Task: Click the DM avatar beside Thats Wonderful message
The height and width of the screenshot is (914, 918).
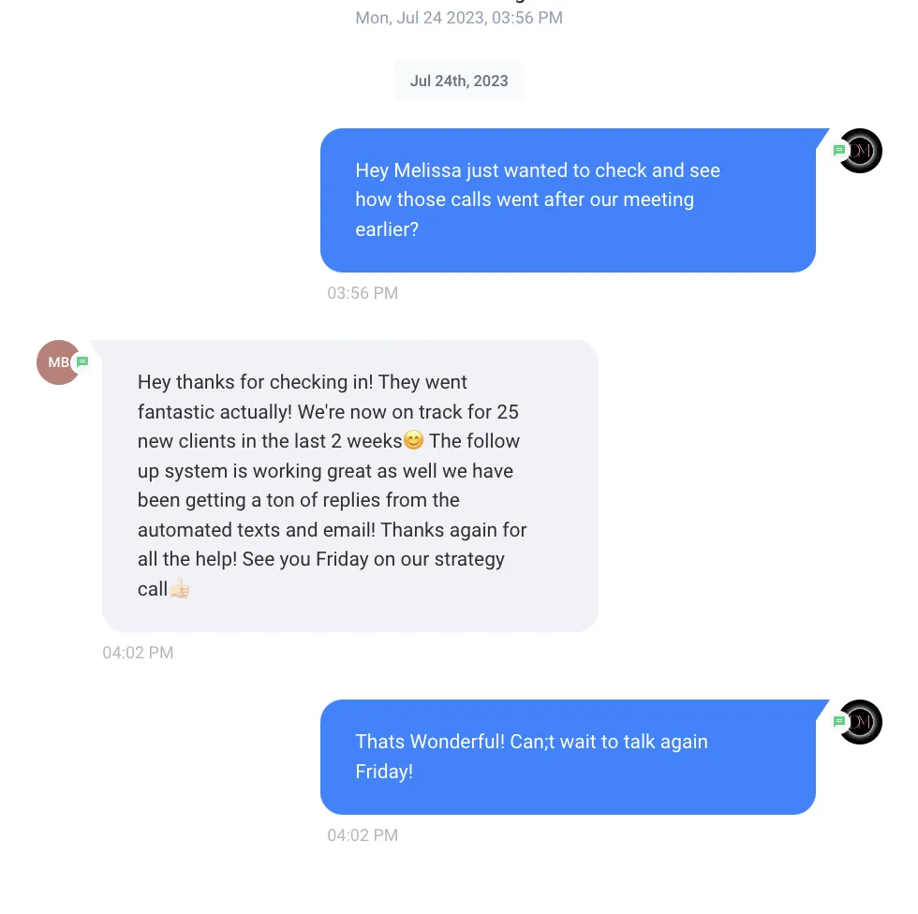Action: (x=860, y=722)
